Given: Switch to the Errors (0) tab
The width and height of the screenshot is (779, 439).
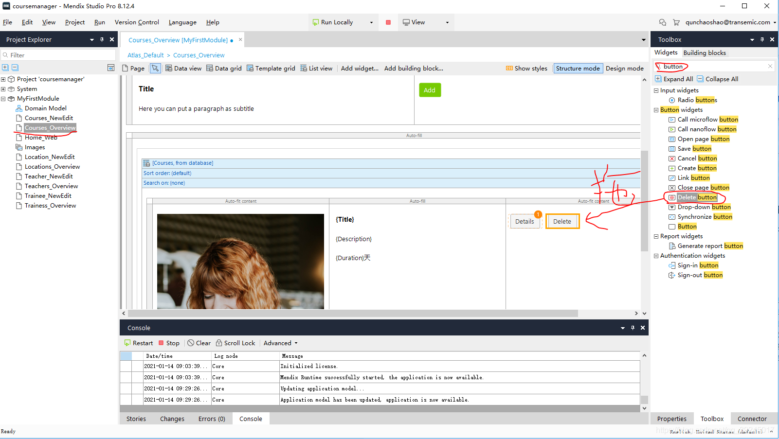Looking at the screenshot, I should [x=212, y=419].
